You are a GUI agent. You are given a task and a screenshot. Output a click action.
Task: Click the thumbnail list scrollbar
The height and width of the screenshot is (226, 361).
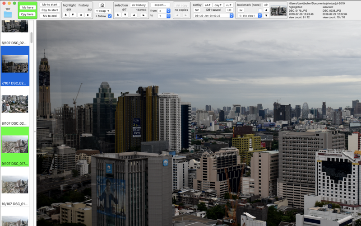(32, 38)
